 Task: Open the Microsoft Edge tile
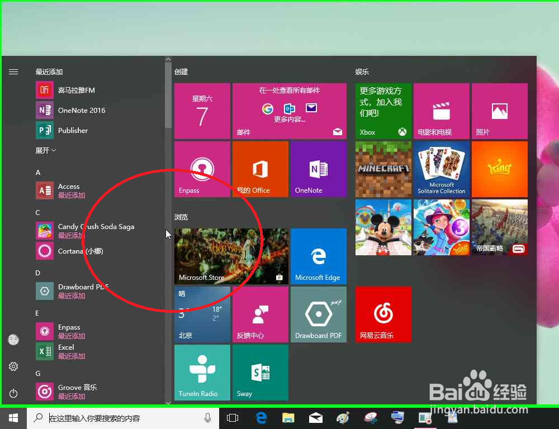coord(319,256)
